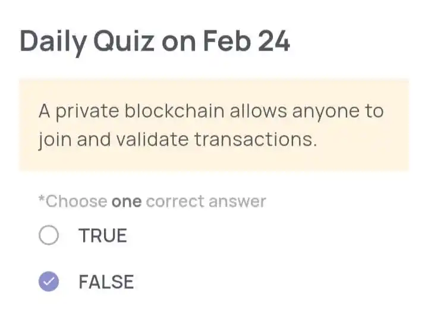The height and width of the screenshot is (328, 428).
Task: Click the bold word 'one' in the hint
Action: (127, 202)
